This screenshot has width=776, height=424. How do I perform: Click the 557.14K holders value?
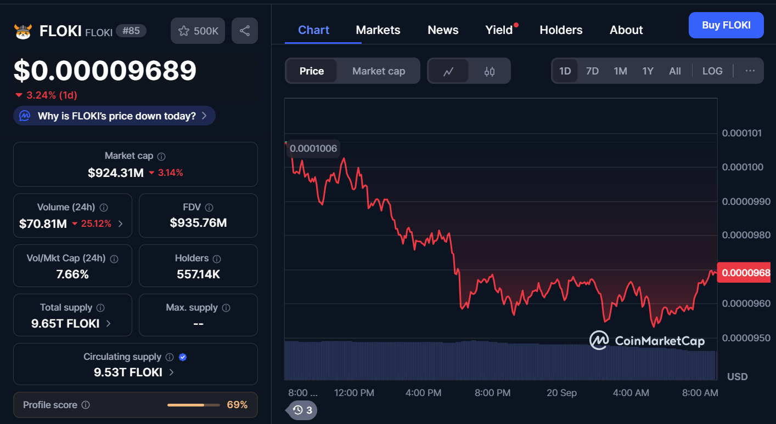(x=198, y=274)
